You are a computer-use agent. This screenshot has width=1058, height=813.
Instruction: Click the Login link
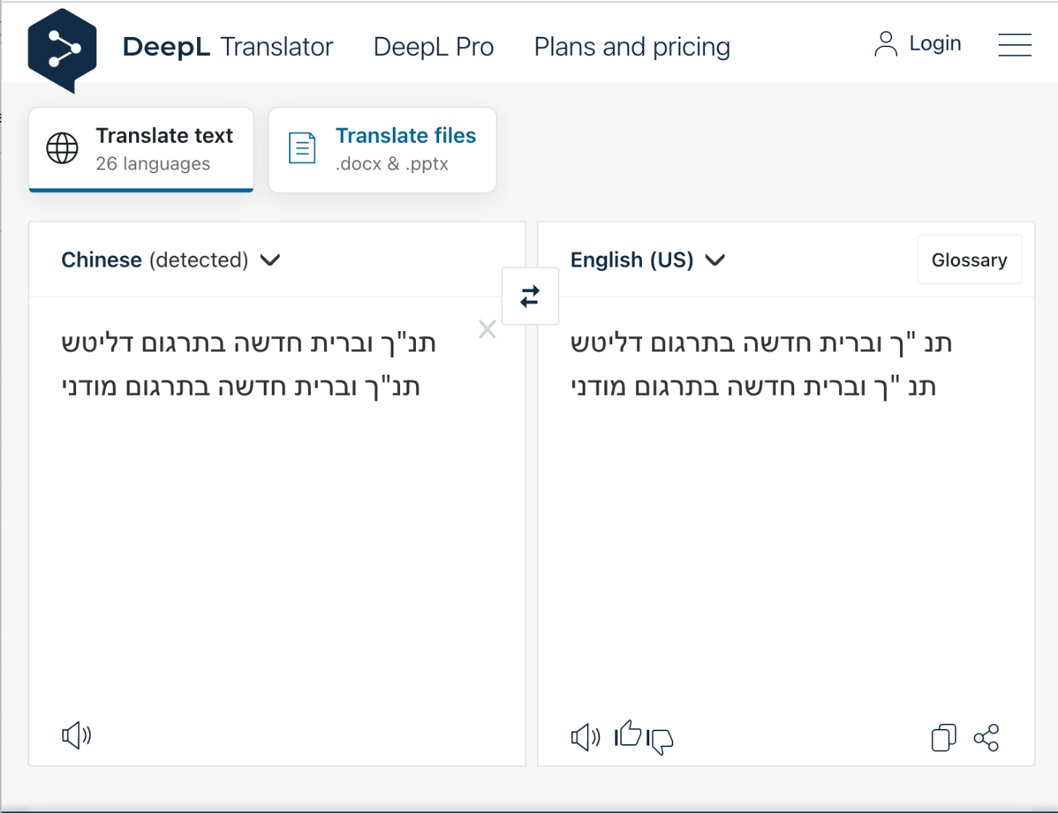pos(918,44)
